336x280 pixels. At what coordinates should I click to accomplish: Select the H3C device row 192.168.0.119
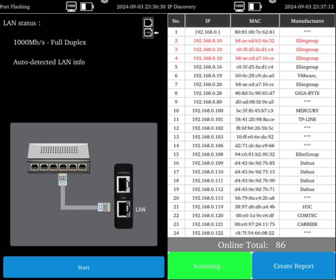[x=251, y=207]
